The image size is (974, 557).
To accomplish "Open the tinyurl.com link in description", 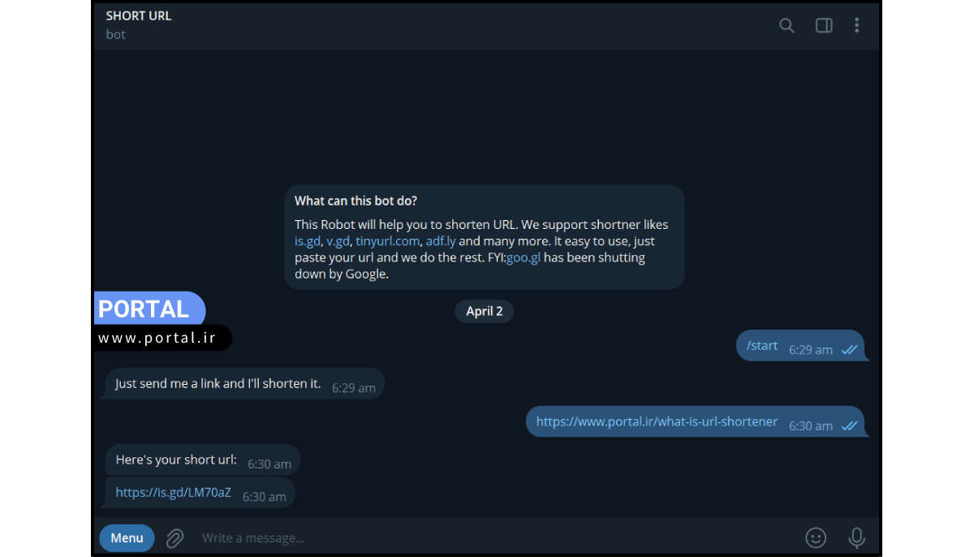I will coord(387,241).
